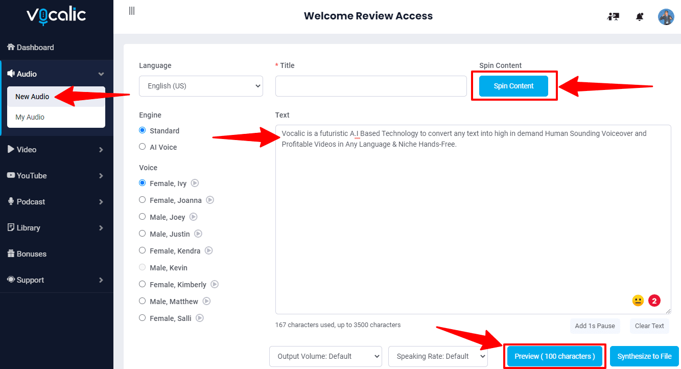Screen dimensions: 681x369
Task: Collapse the Audio menu chevron
Action: click(x=101, y=74)
